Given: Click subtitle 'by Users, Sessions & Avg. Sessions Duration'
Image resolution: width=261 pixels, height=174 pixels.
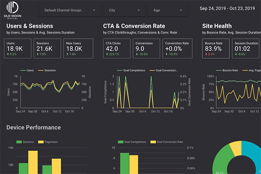Looking at the screenshot, I should 40,32.
